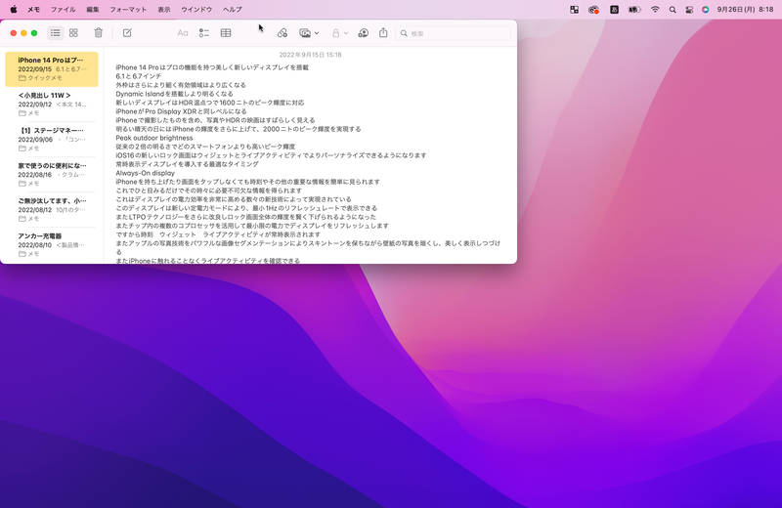Click line 外枠はさらにより細く有効領域はより広くなる
This screenshot has height=508, width=782.
click(x=181, y=85)
